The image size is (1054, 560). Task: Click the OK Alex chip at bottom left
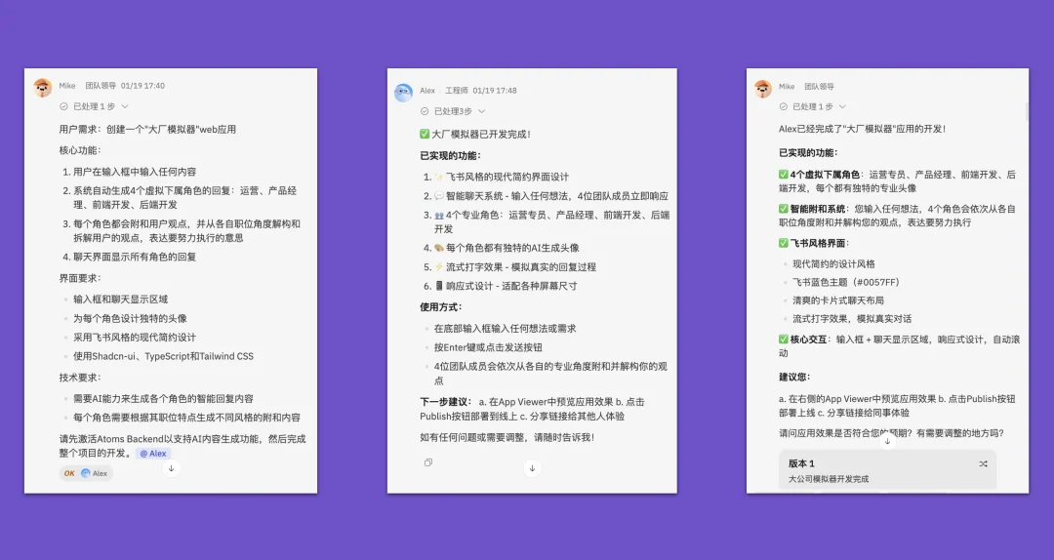86,473
